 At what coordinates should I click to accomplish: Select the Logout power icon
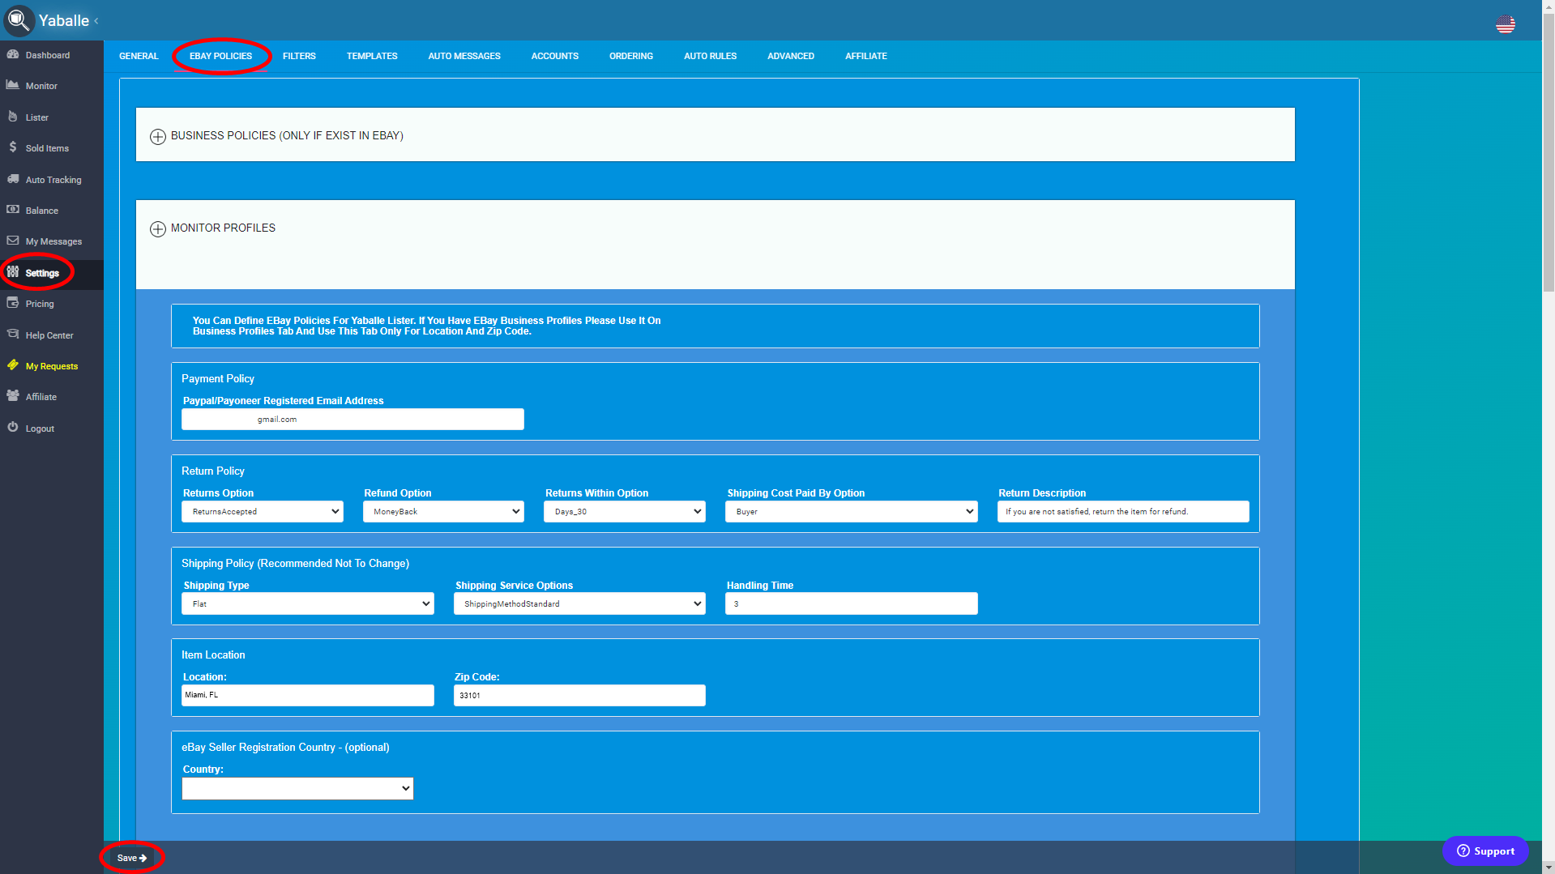[13, 428]
